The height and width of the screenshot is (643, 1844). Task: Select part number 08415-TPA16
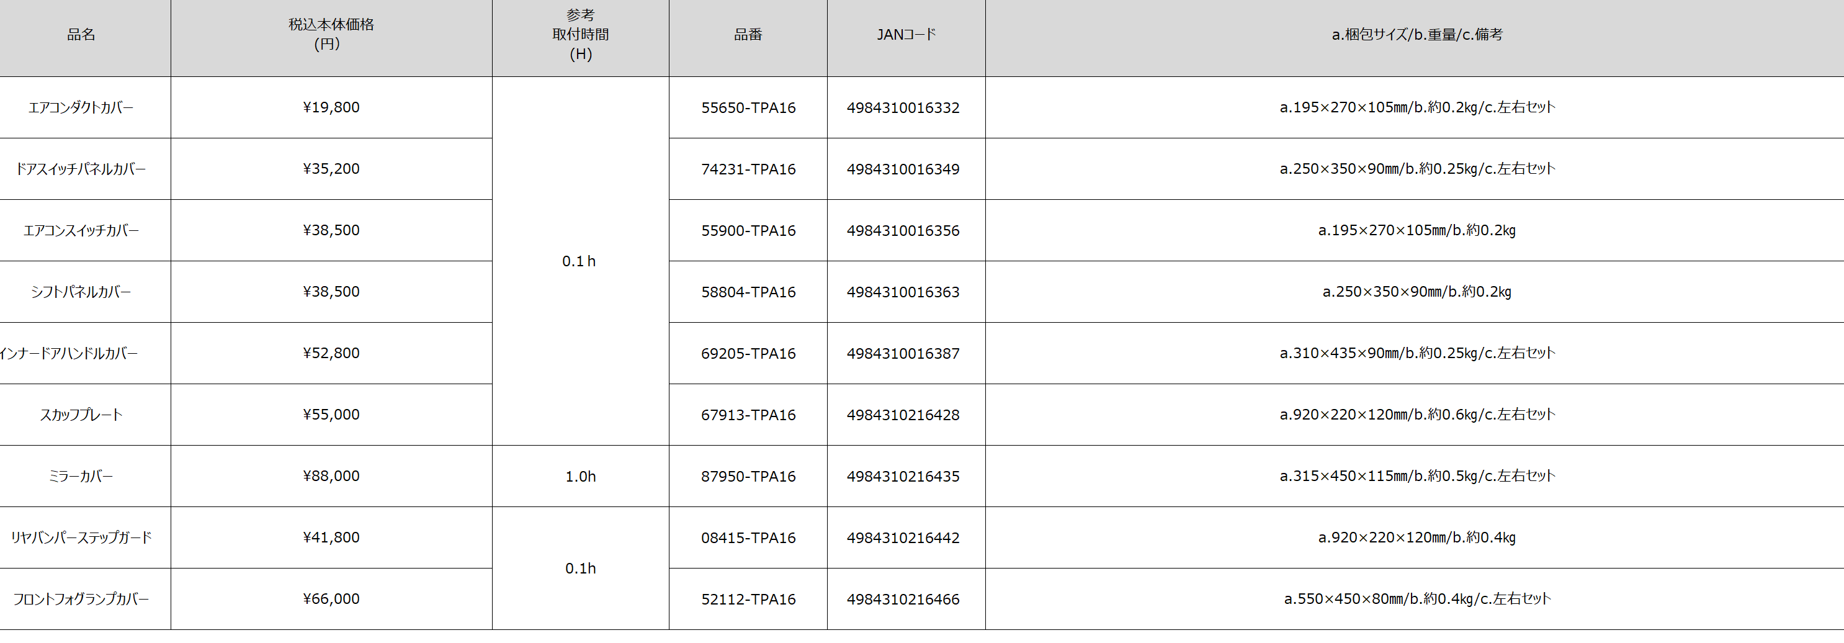[748, 537]
